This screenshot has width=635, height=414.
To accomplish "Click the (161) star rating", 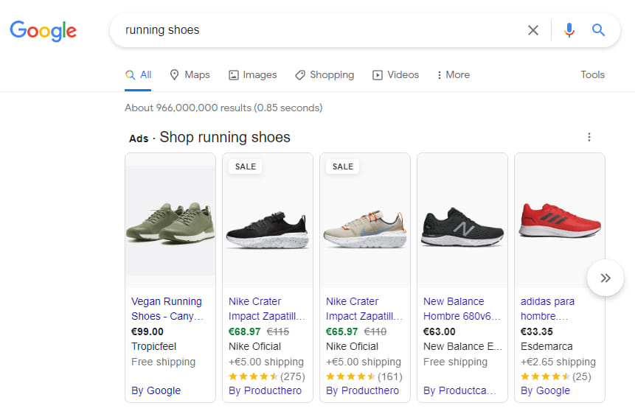I will pyautogui.click(x=364, y=376).
